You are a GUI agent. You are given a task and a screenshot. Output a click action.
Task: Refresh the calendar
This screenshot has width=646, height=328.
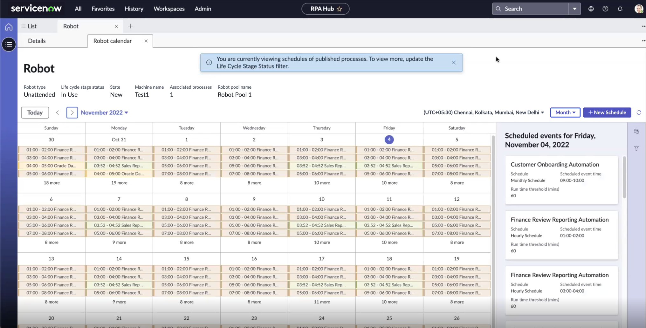pos(639,113)
